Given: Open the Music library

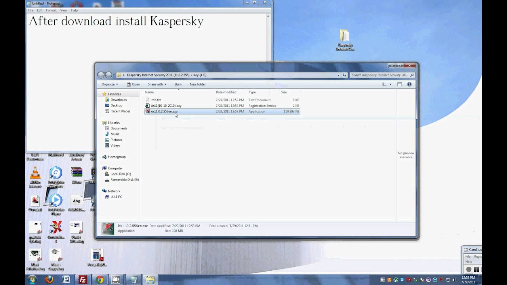Looking at the screenshot, I should pyautogui.click(x=115, y=134).
